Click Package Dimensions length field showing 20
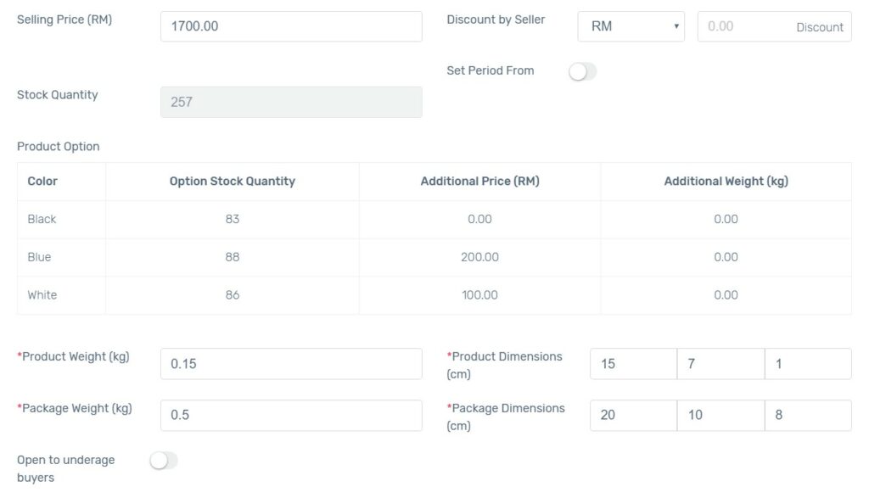 [633, 415]
